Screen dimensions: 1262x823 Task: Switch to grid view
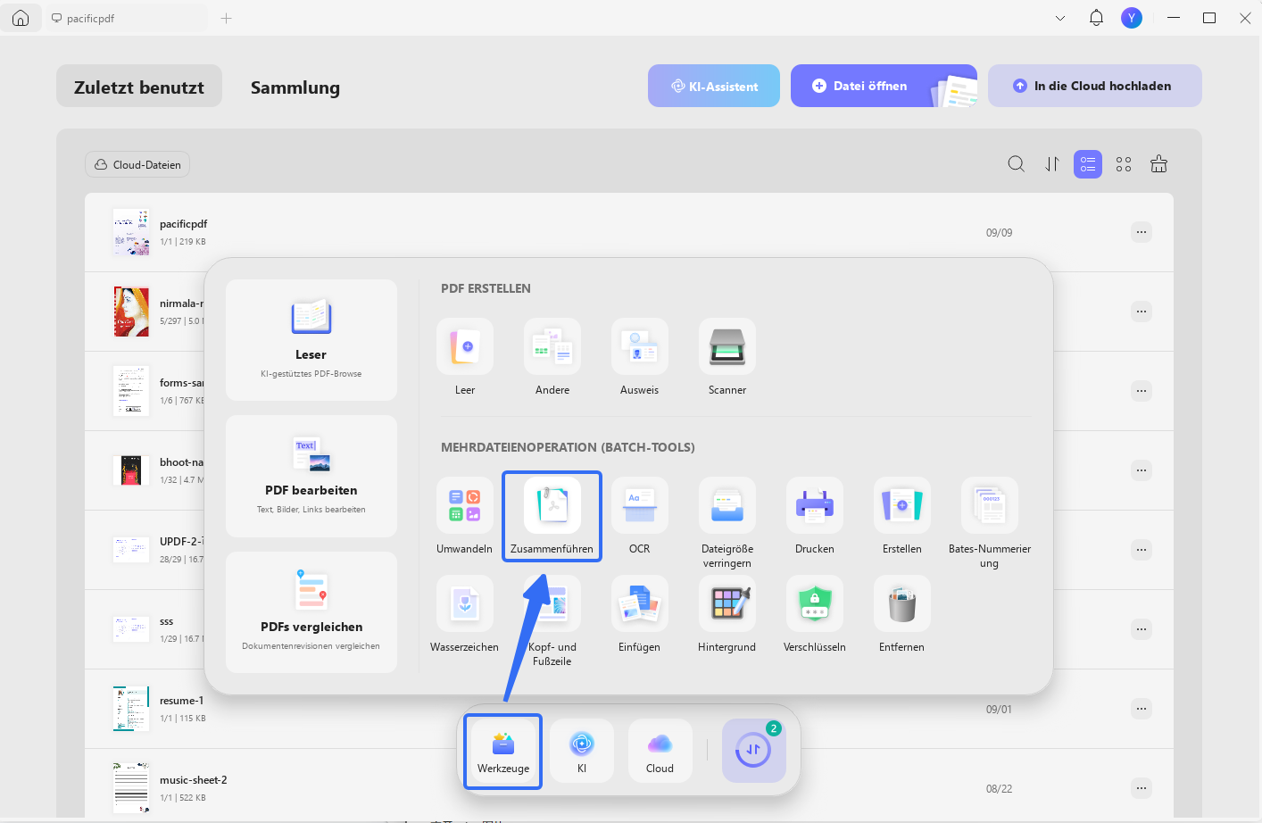click(x=1124, y=164)
